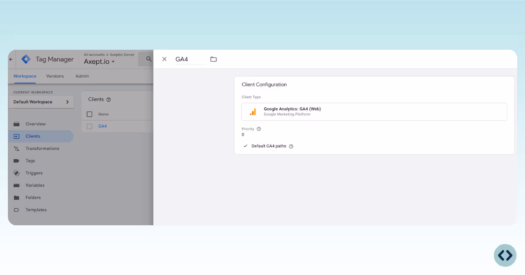Click the Overview sidebar icon

click(17, 124)
